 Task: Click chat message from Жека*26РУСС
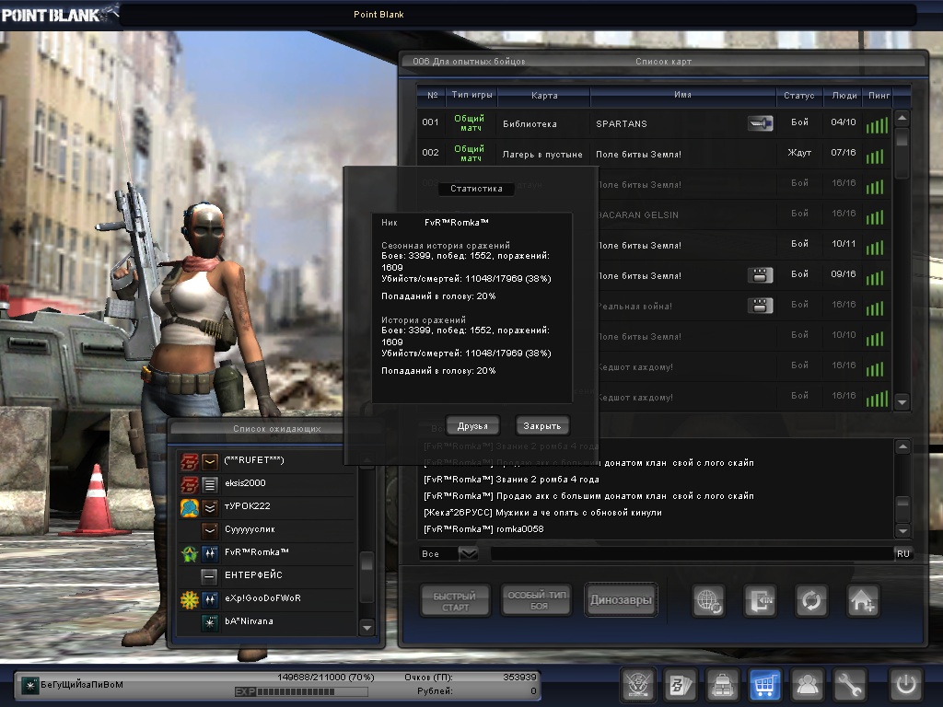coord(542,512)
